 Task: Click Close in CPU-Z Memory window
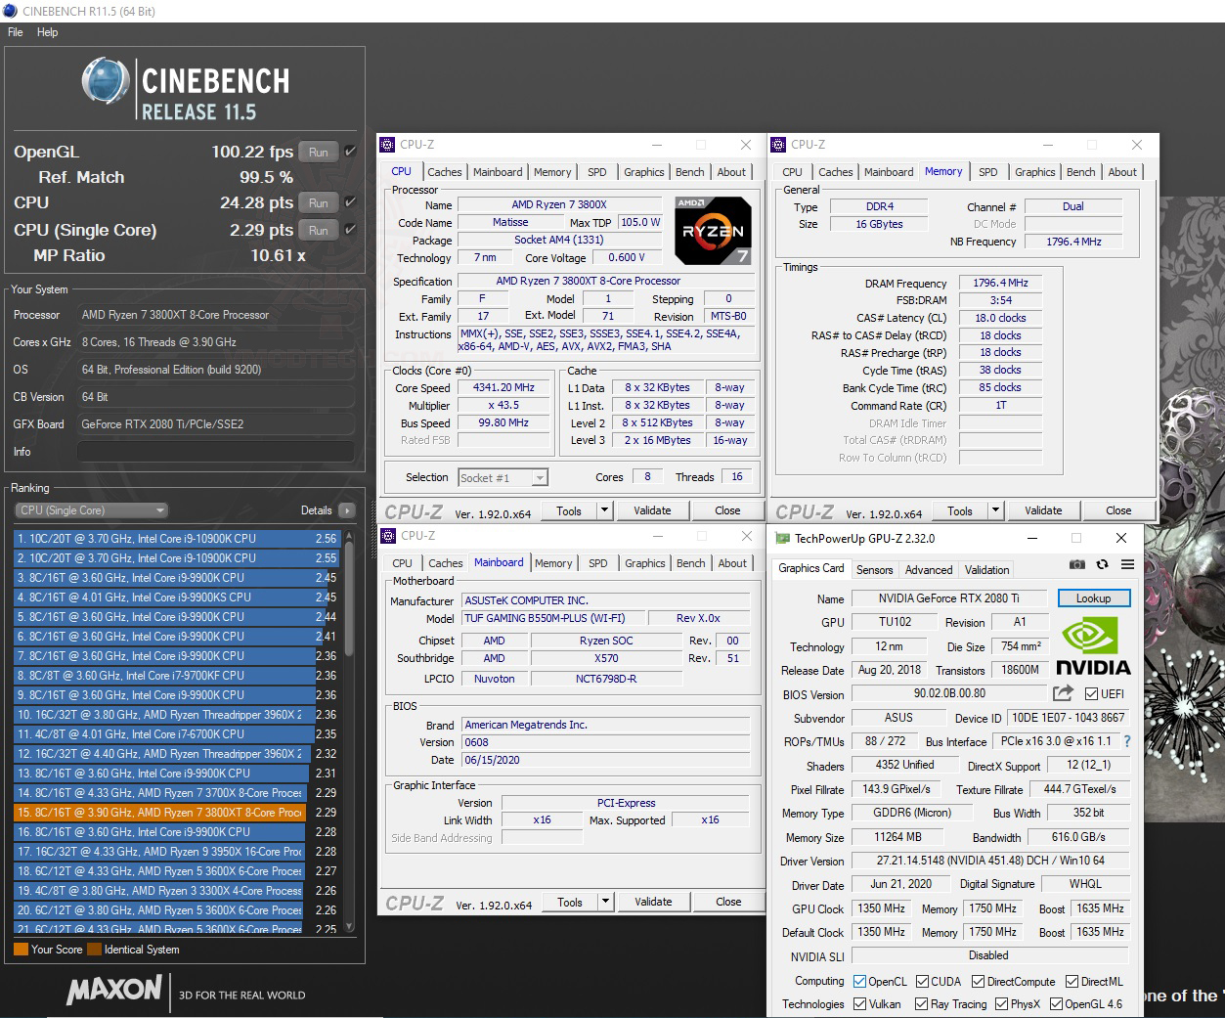pyautogui.click(x=1118, y=510)
